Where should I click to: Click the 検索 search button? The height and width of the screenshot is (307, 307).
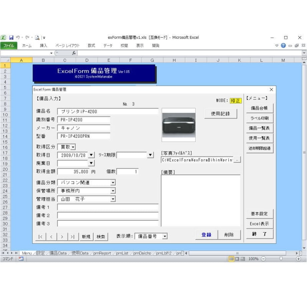[101, 237]
